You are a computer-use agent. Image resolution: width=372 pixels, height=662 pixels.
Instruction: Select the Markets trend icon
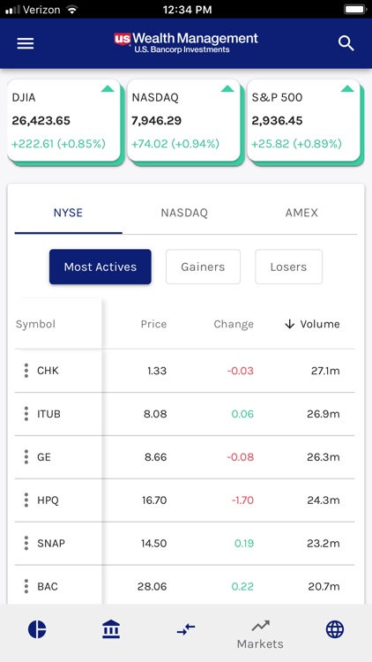point(260,626)
